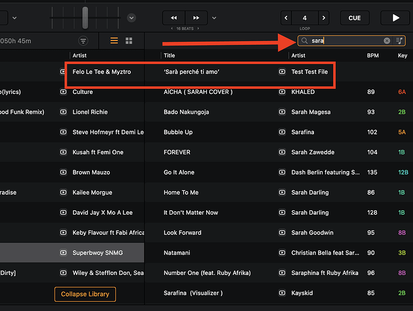Jump back 16 beats with the rewind button

174,18
